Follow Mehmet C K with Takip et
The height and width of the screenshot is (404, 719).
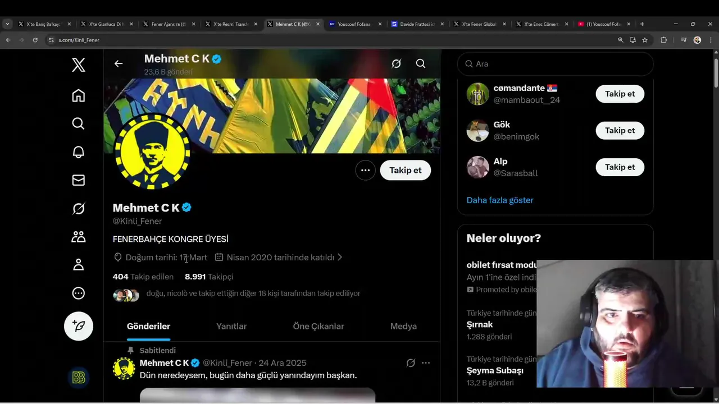click(x=406, y=170)
